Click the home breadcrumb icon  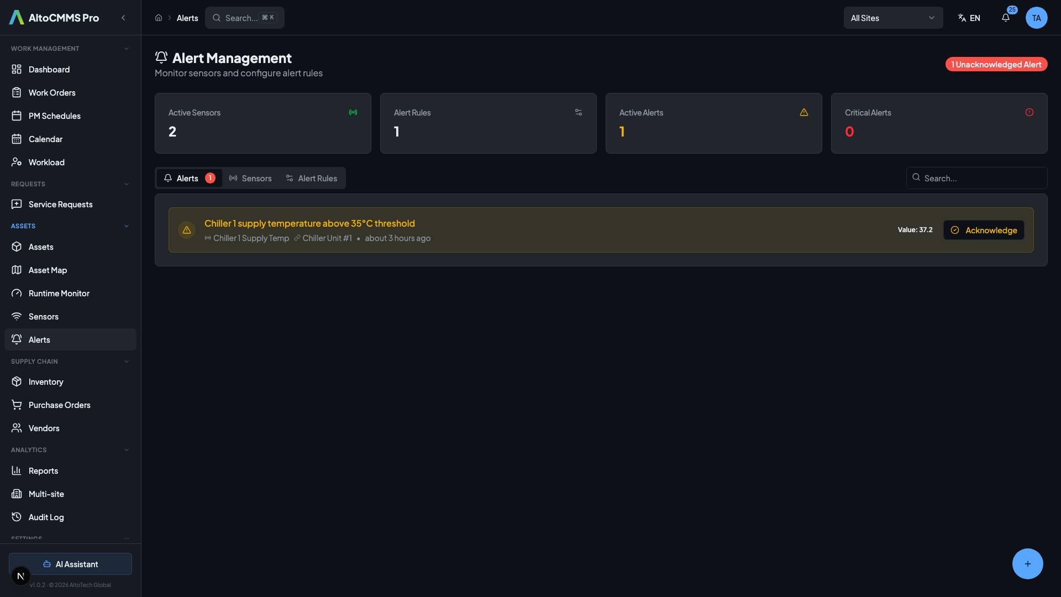click(159, 18)
